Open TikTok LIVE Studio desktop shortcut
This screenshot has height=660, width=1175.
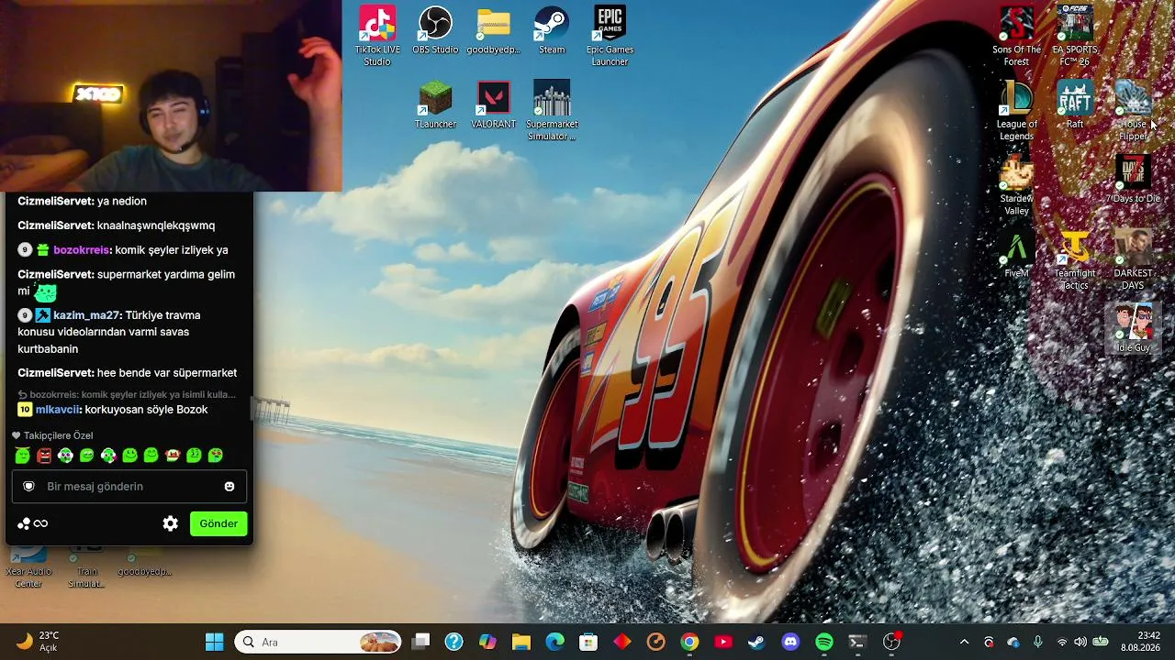coord(377,37)
